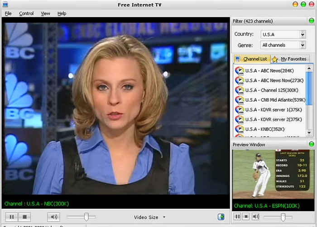Screen dimensions: 317x227
Task: Select U.S.A - Channel 125(300K)
Action: 269,90
